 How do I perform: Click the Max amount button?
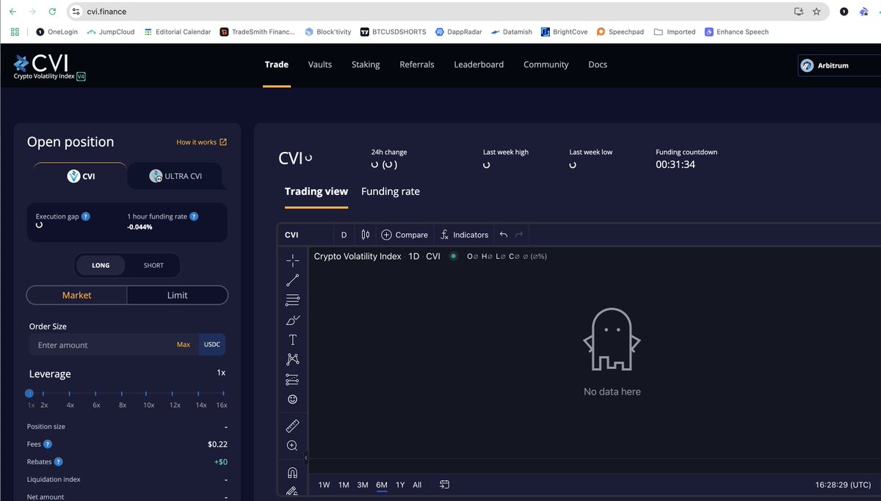click(x=184, y=345)
